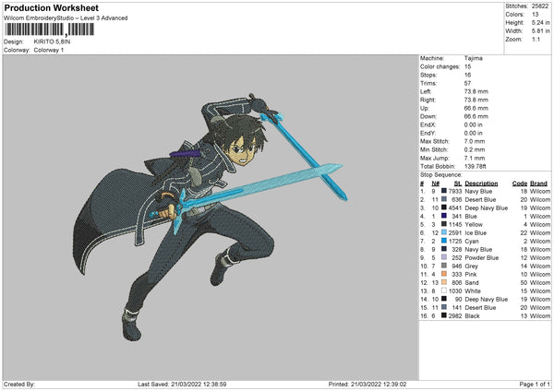Screen dimensions: 554x391
Task: Click the Blue swatch with 341 stitches
Action: click(444, 216)
